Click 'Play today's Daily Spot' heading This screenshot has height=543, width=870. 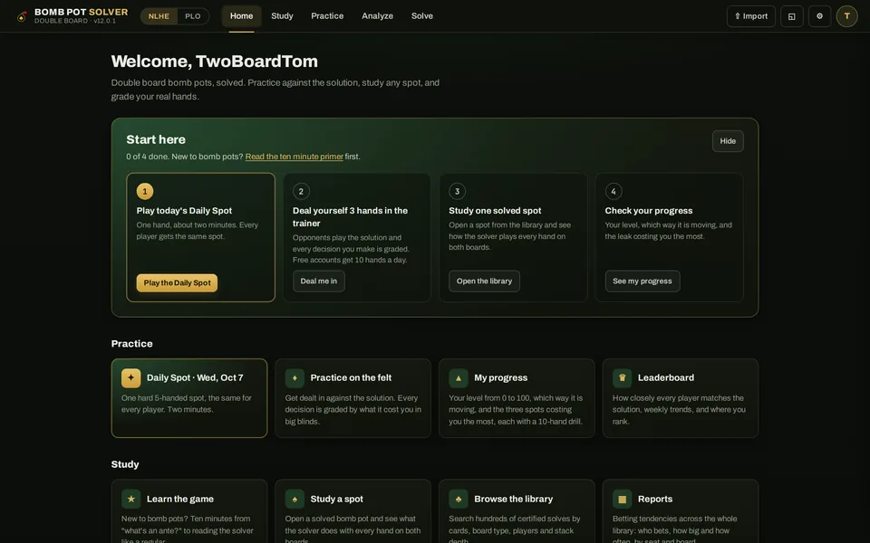tap(184, 211)
